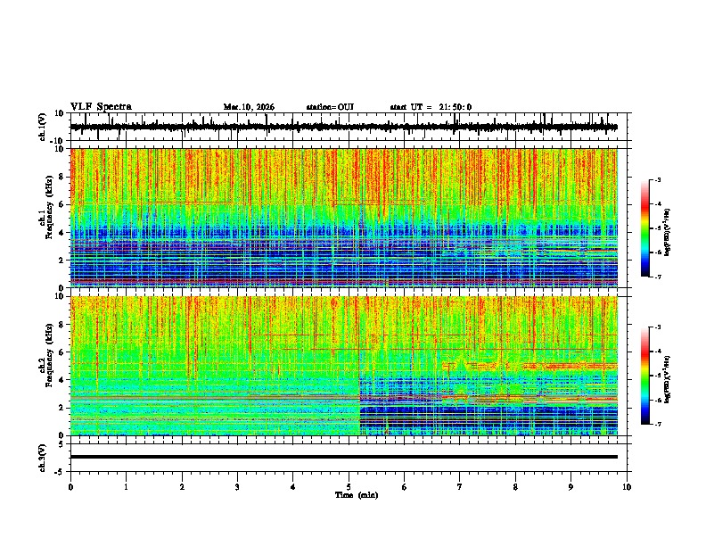Click time axis tick label "3"

click(x=237, y=487)
